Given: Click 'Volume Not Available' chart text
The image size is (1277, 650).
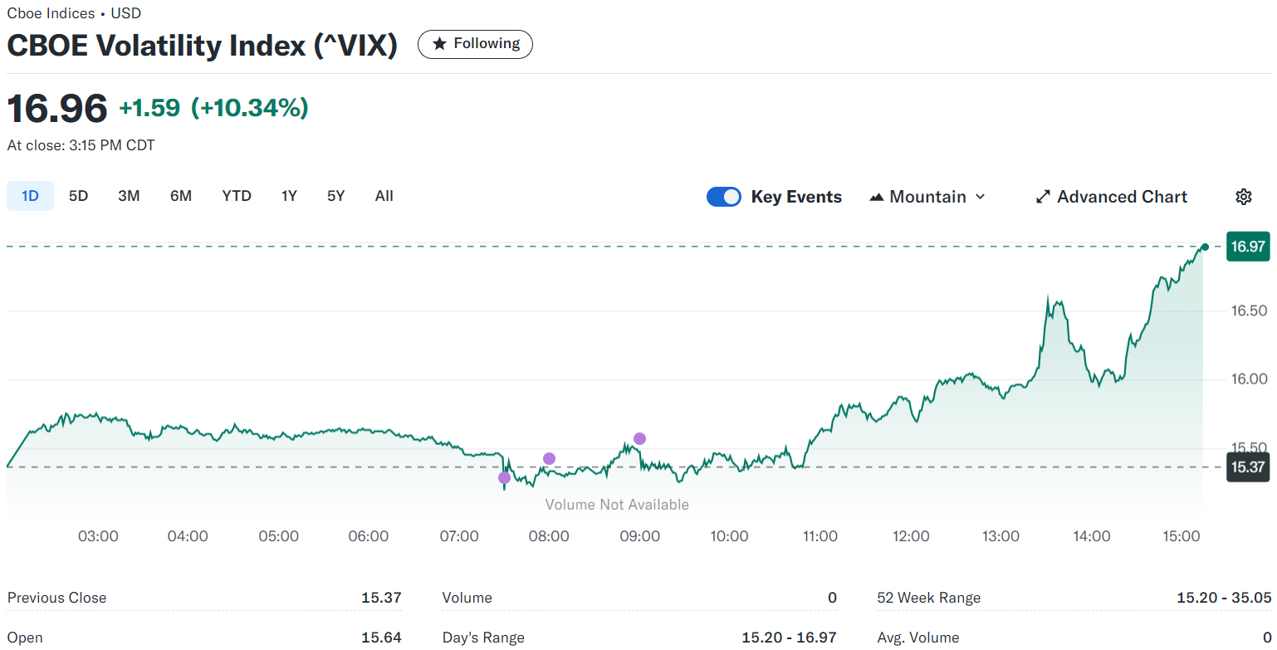Looking at the screenshot, I should (617, 505).
